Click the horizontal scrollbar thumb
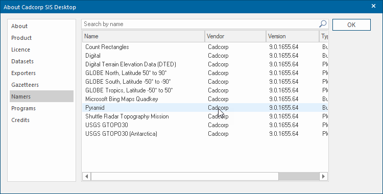This screenshot has height=194, width=383. (185, 176)
